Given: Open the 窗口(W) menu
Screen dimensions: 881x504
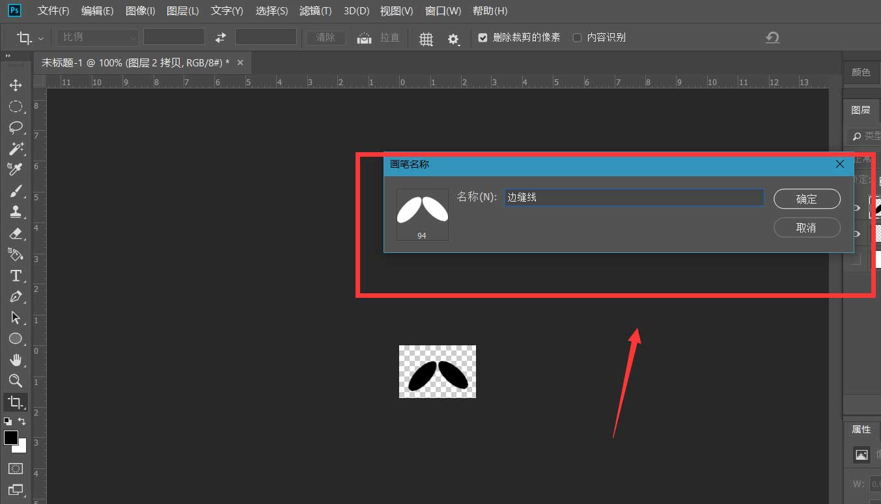Looking at the screenshot, I should [443, 11].
